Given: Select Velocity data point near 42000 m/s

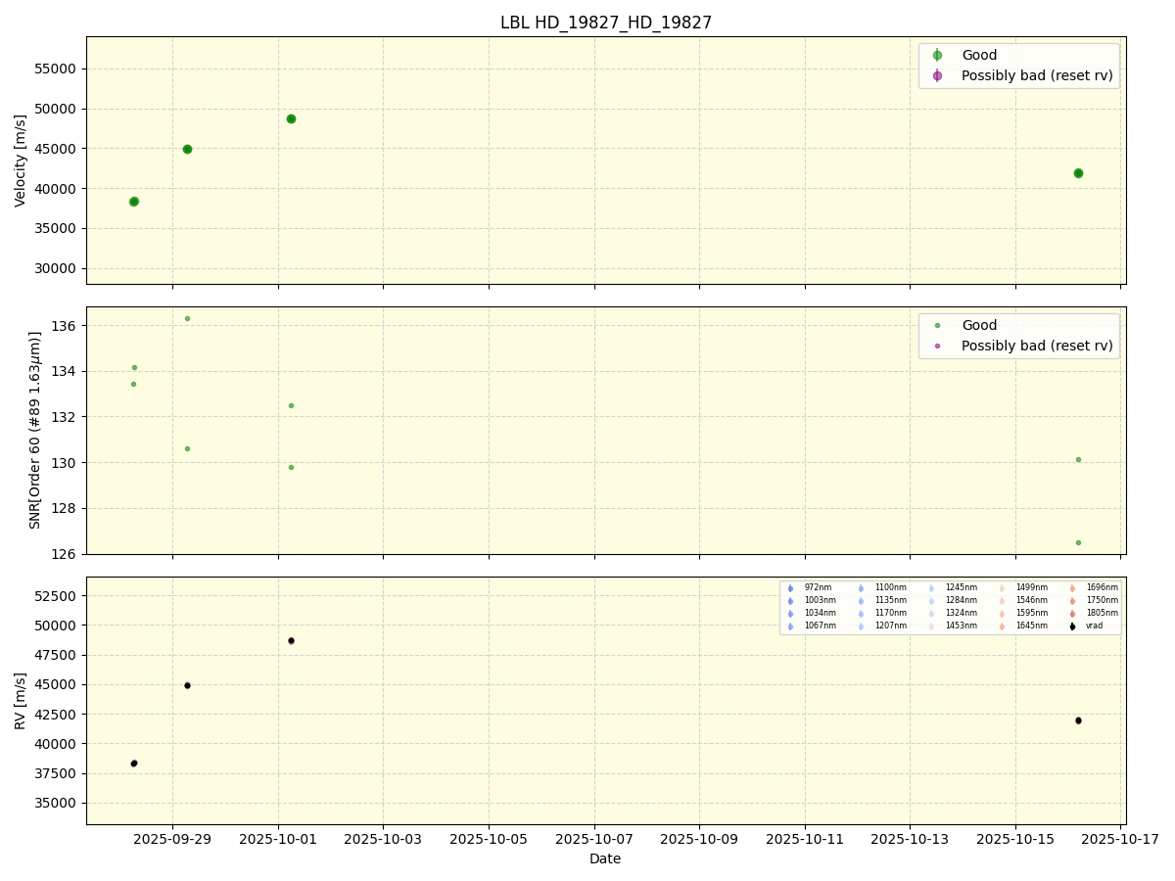Looking at the screenshot, I should (x=1078, y=173).
